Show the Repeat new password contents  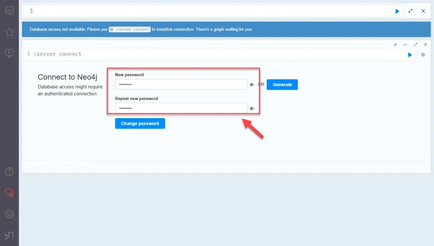click(x=252, y=109)
